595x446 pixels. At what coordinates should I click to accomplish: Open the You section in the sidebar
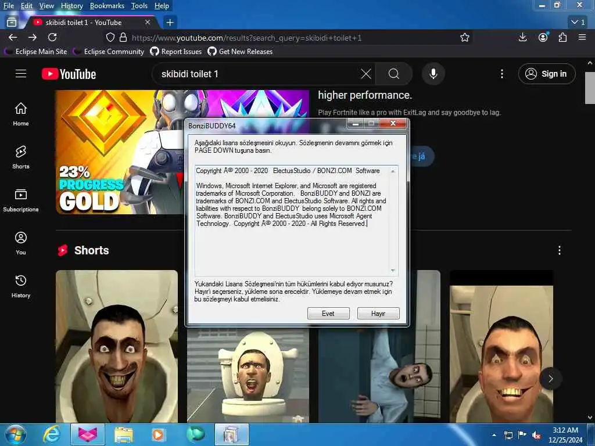coord(21,243)
